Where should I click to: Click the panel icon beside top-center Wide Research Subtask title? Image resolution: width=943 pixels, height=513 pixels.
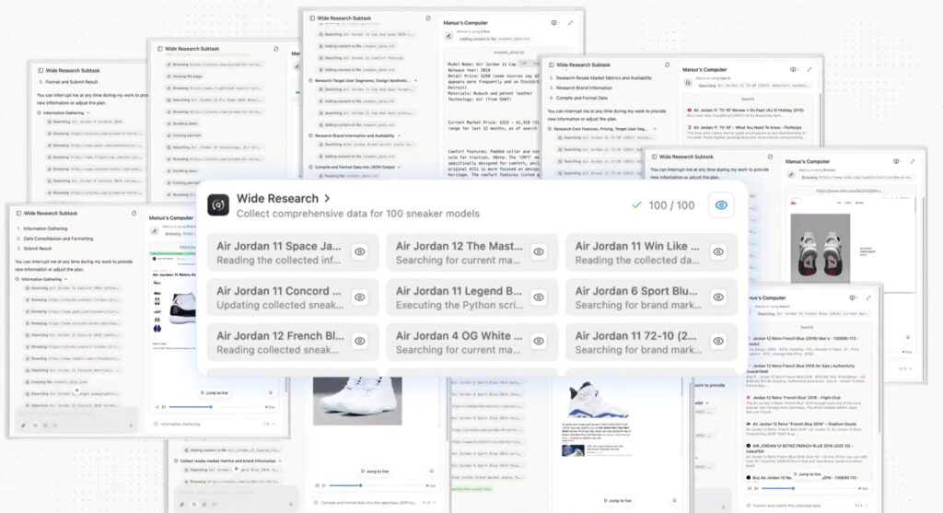click(x=311, y=18)
